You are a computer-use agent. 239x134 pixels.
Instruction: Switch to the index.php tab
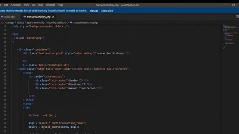[10, 17]
